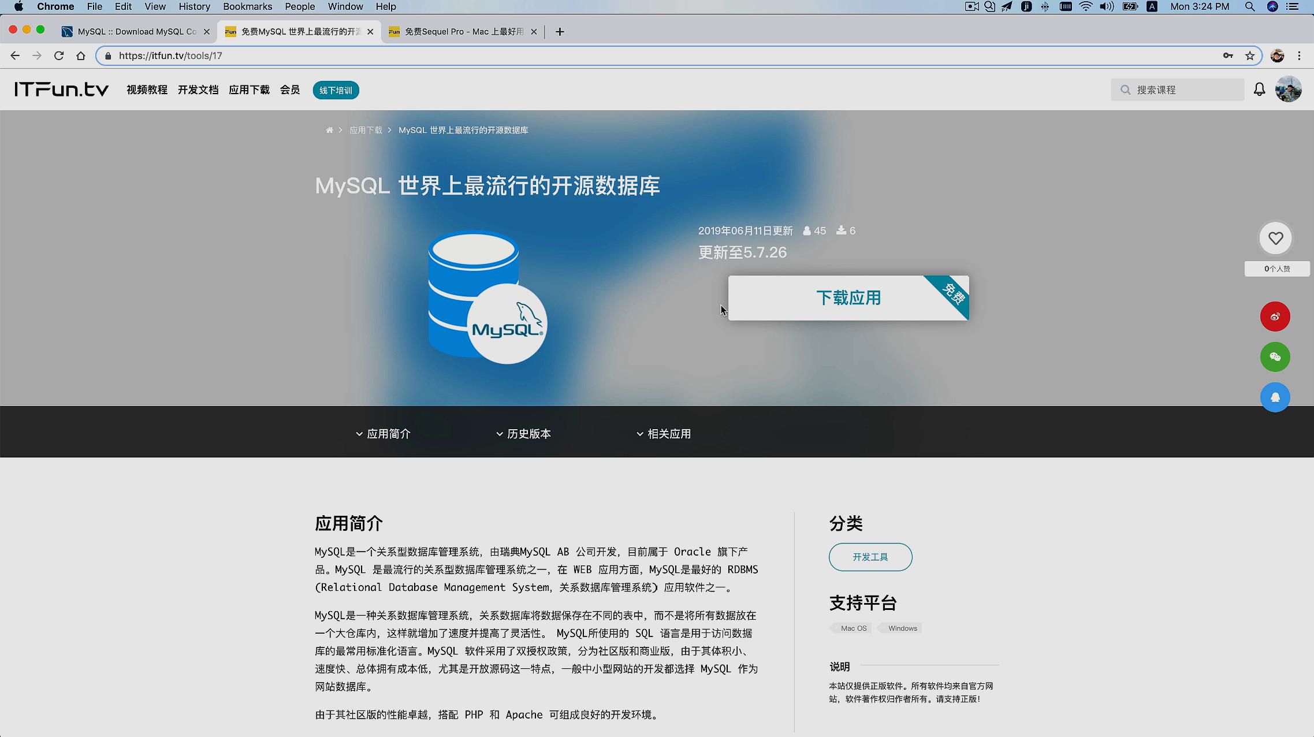
Task: Open a new browser tab
Action: point(560,32)
